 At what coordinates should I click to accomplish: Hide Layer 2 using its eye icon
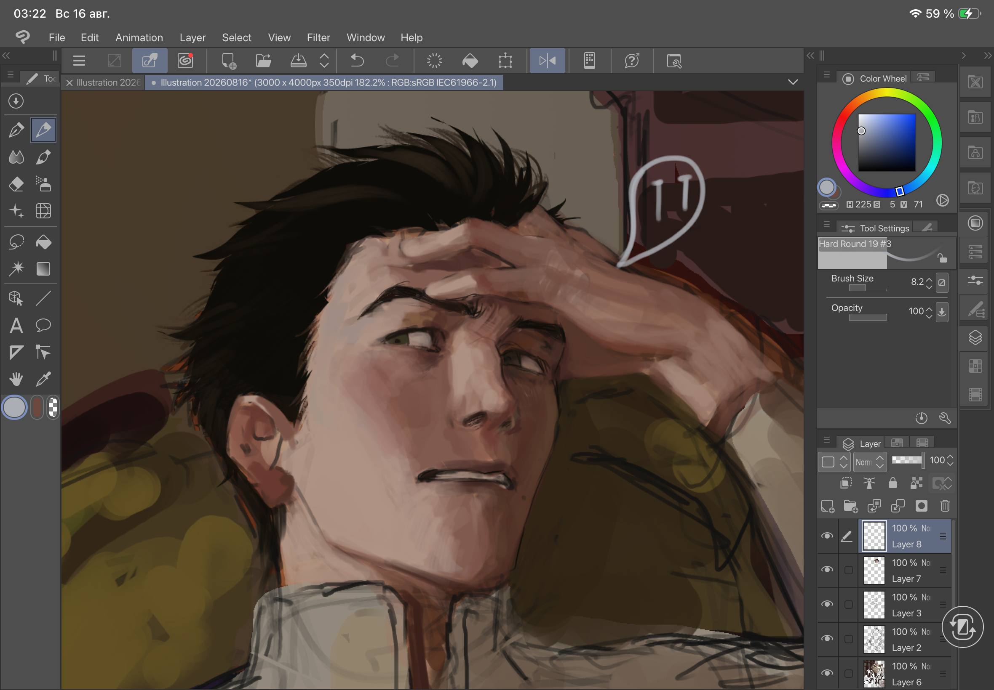pyautogui.click(x=827, y=639)
